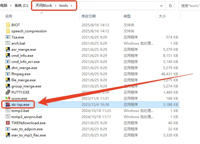200x144 pixels.
Task: Open the address bar history dropdown
Action: 161,6
